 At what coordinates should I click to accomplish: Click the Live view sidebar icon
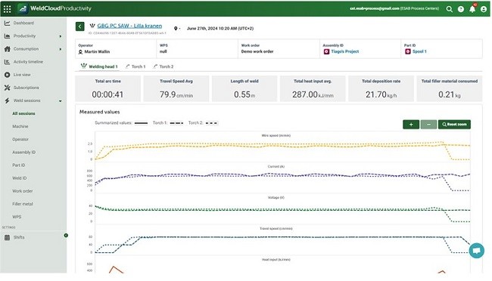[7, 75]
